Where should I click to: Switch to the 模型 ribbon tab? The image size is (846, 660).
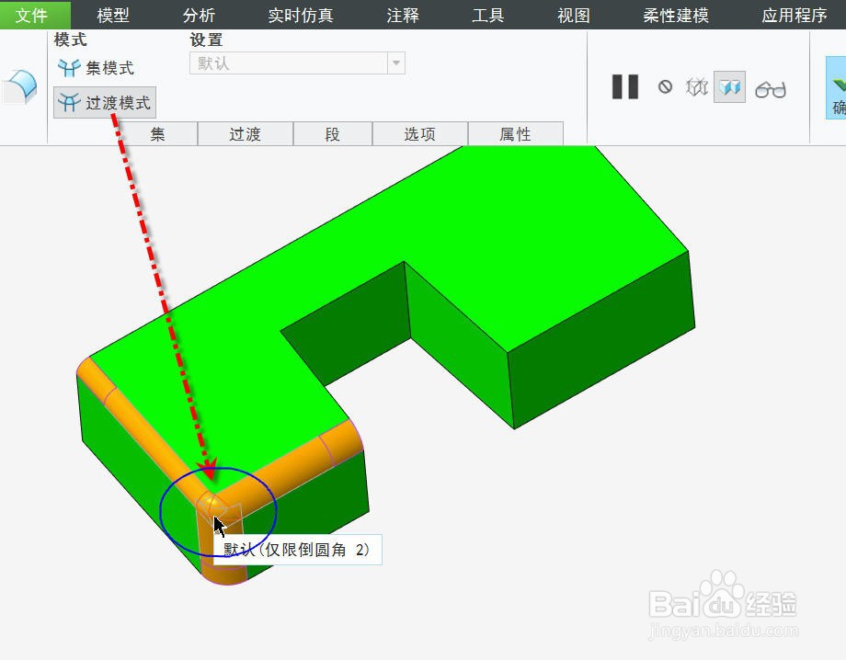113,14
